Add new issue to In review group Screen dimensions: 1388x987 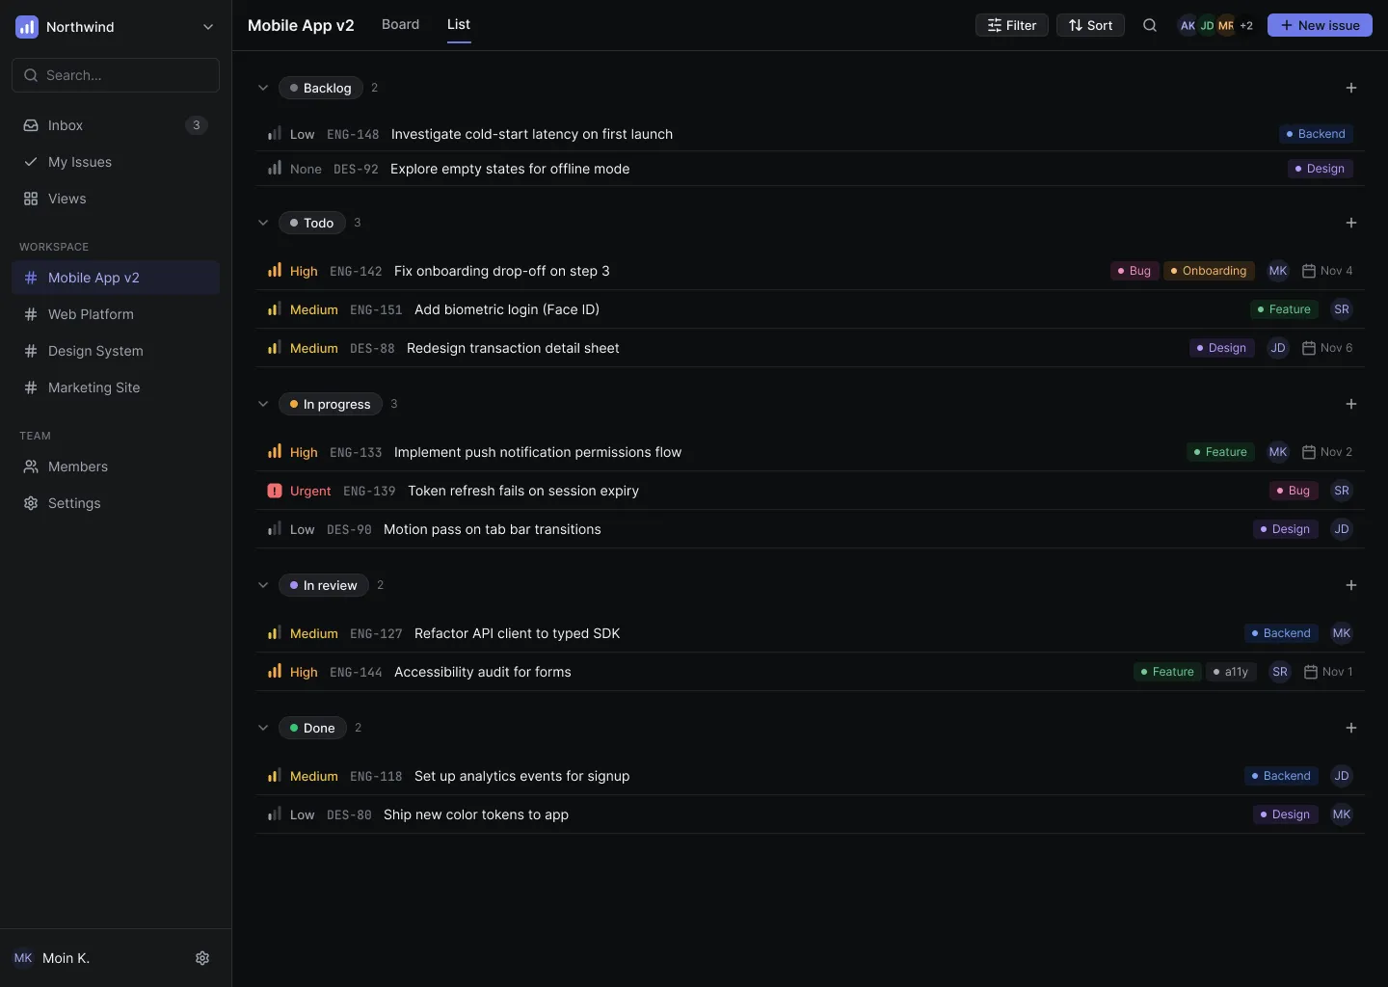1351,585
